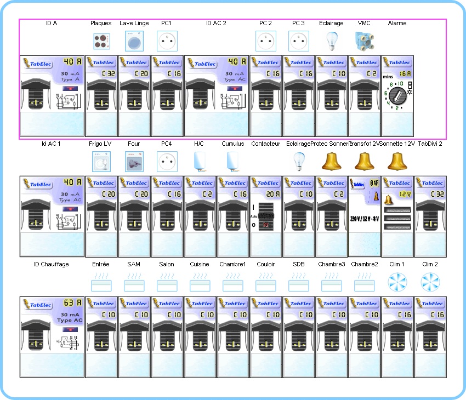Select the Cumulus water heater icon

(232, 161)
